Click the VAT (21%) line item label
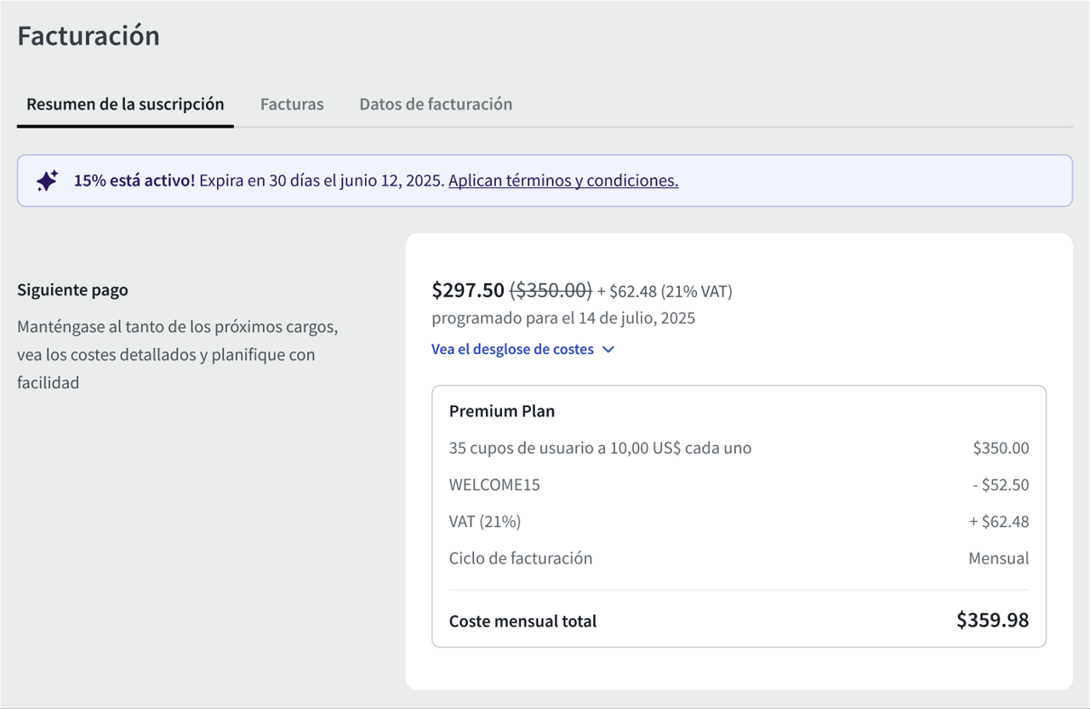The width and height of the screenshot is (1090, 709). coord(485,522)
